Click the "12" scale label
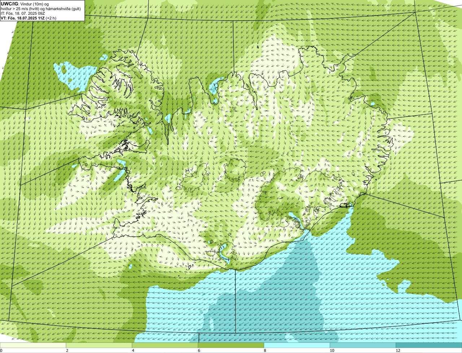This screenshot has width=462, height=353. click(398, 350)
